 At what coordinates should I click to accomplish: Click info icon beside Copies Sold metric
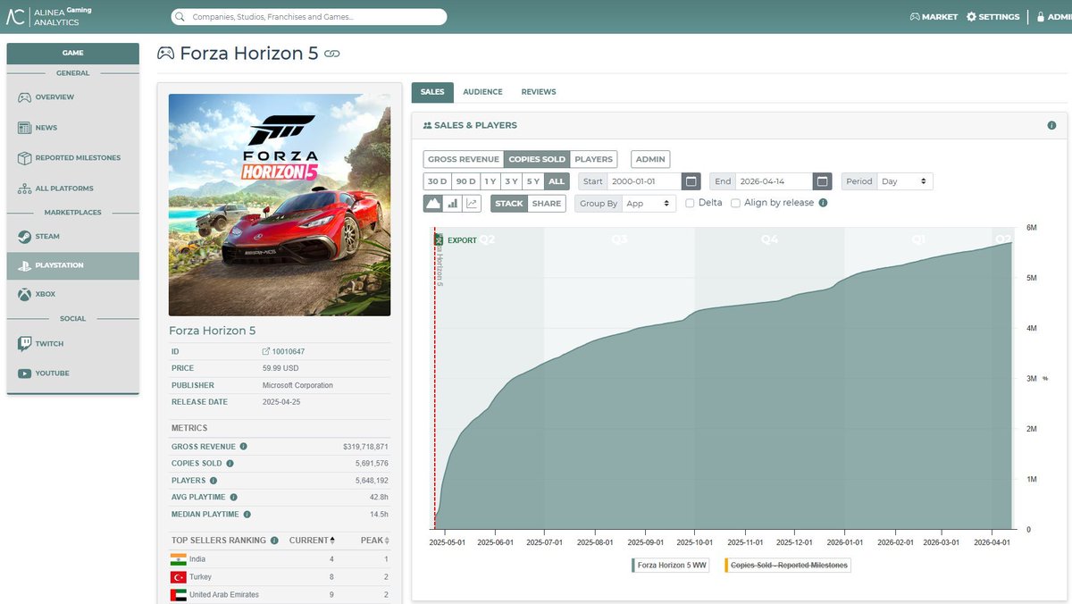(x=230, y=464)
